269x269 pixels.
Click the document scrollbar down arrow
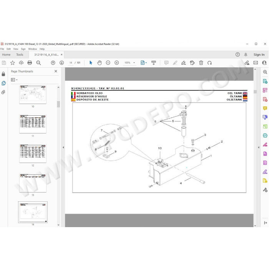[x=255, y=226]
